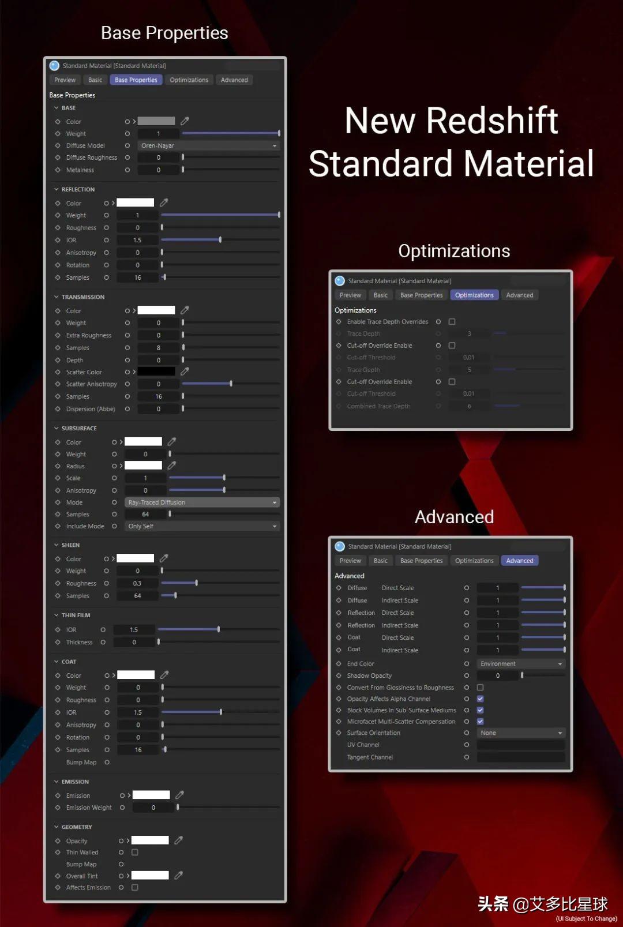Open Subsurface Mode Ray-Traced Diffusion dropdown

coord(202,502)
